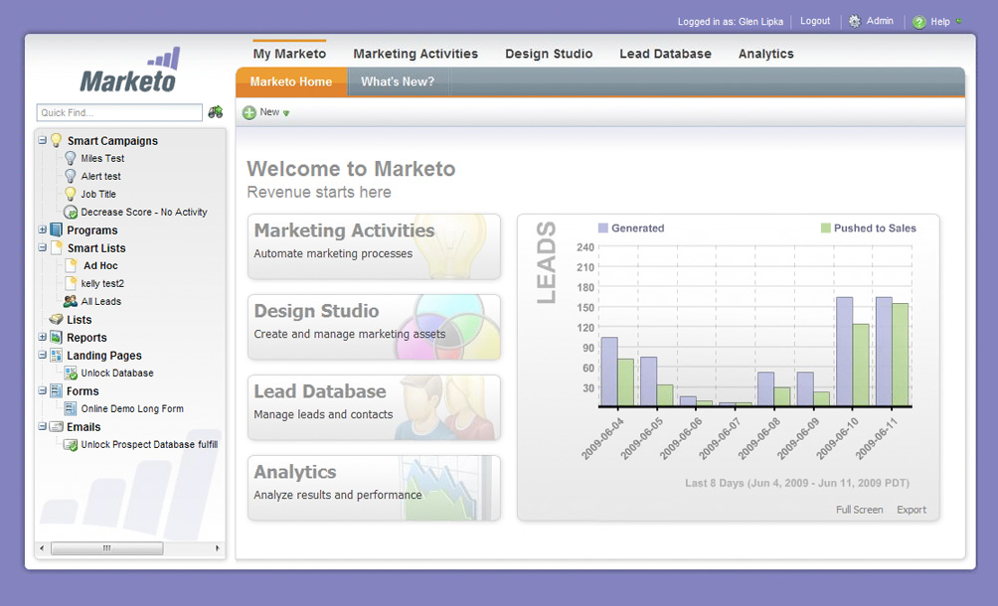Click the Reports chart icon

pyautogui.click(x=56, y=337)
